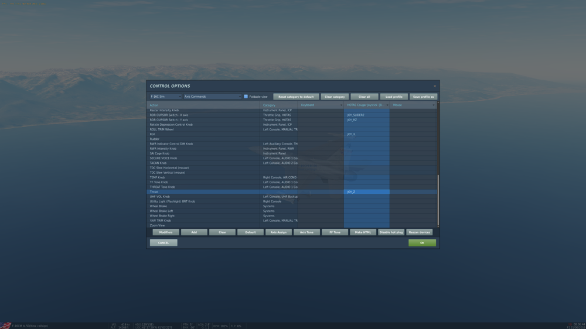Select the TF Tone Knob row
The height and width of the screenshot is (329, 586).
(x=291, y=183)
